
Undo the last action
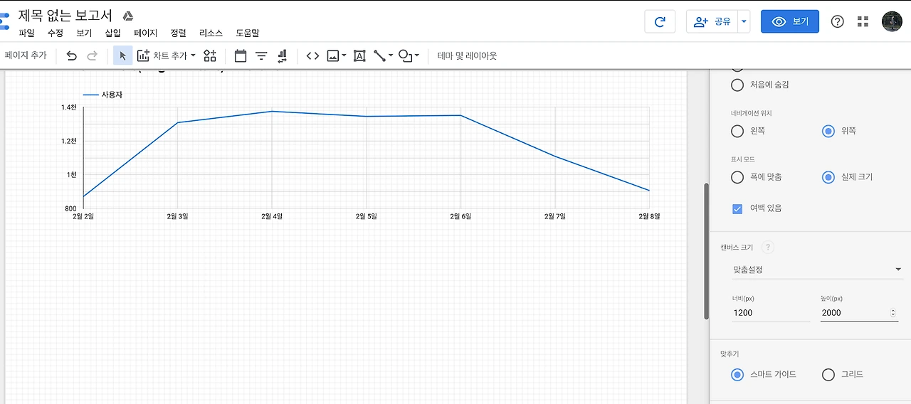click(x=71, y=55)
